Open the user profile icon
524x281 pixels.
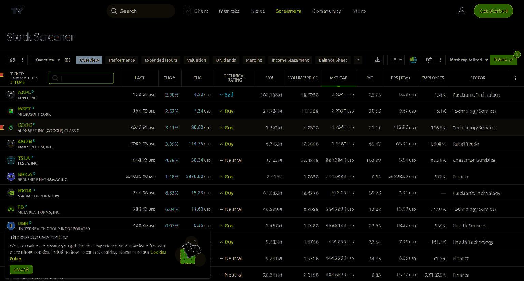coord(462,11)
